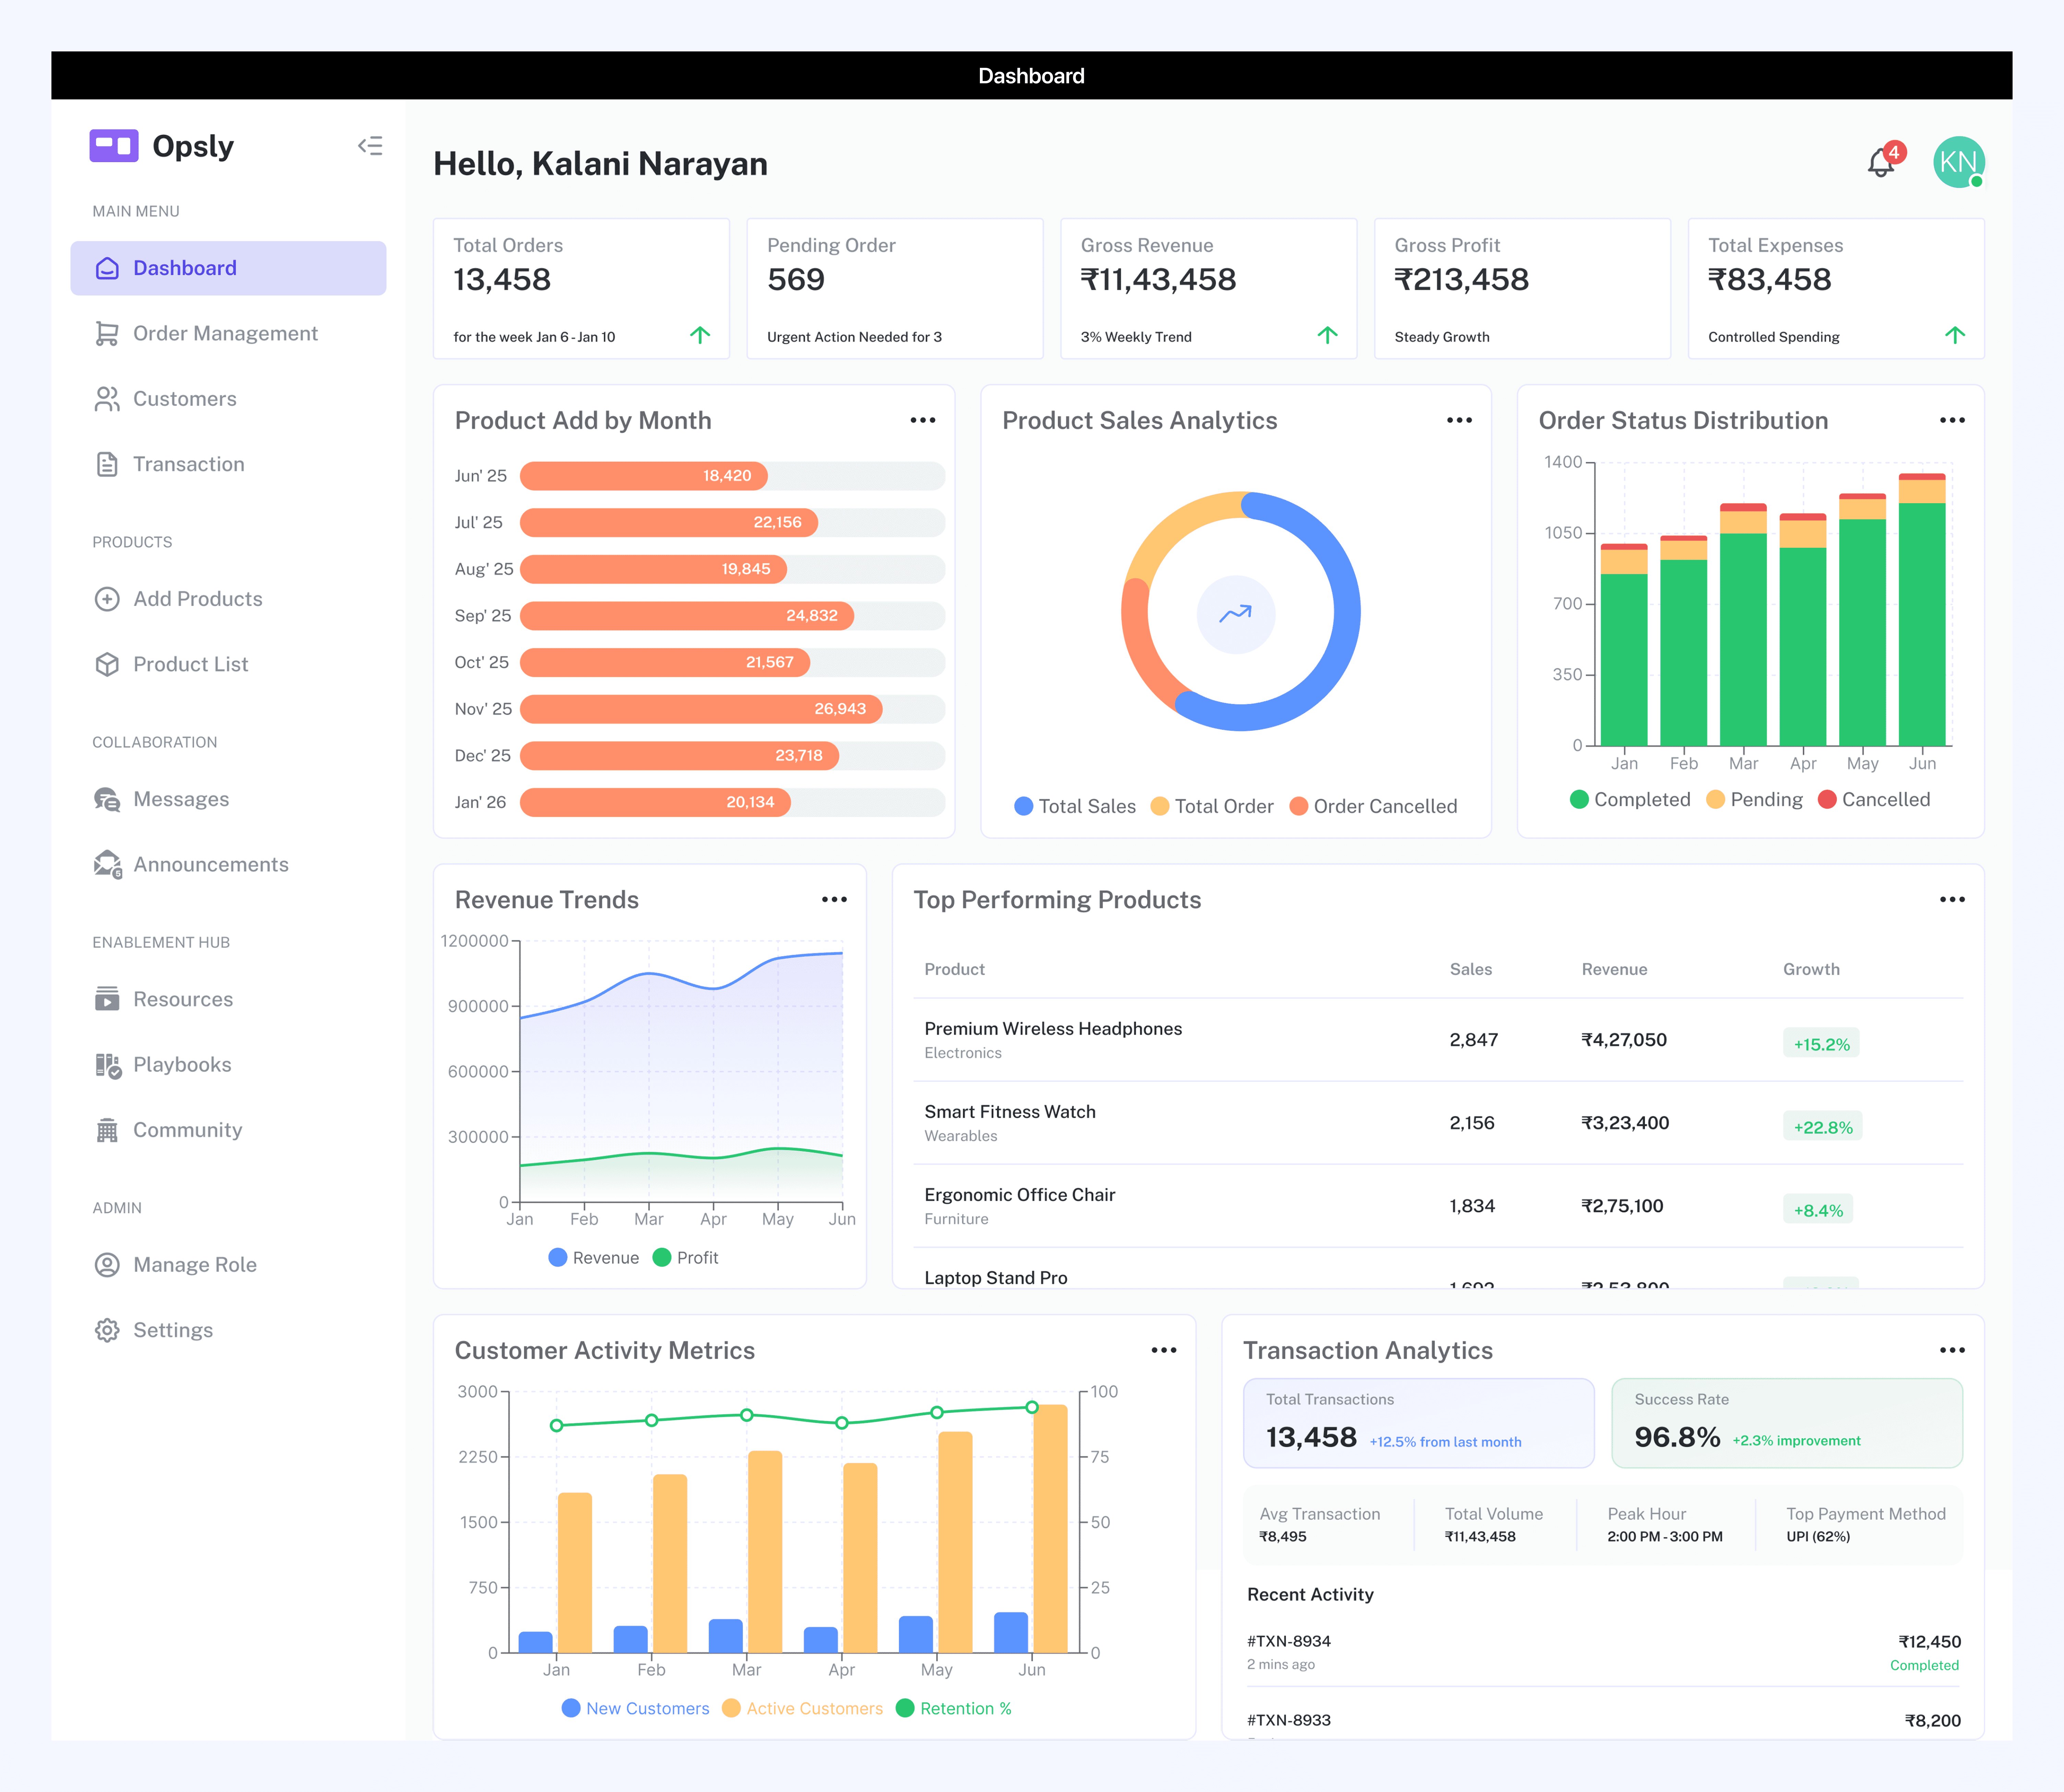Click the Opsly logo icon

[x=114, y=146]
